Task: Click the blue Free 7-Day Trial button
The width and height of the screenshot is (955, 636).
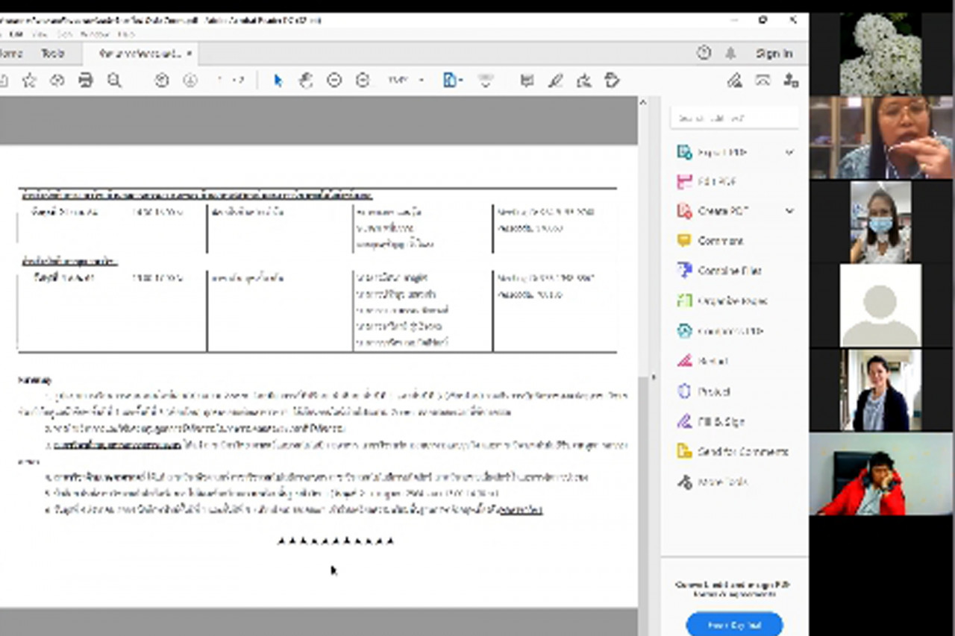Action: tap(734, 624)
